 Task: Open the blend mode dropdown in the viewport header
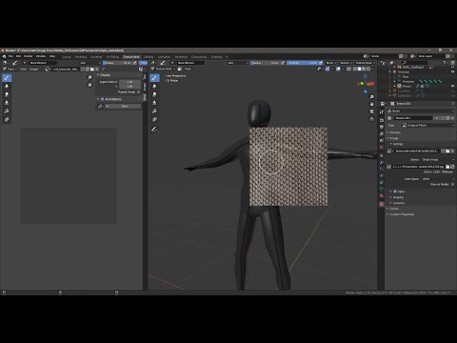pyautogui.click(x=238, y=63)
